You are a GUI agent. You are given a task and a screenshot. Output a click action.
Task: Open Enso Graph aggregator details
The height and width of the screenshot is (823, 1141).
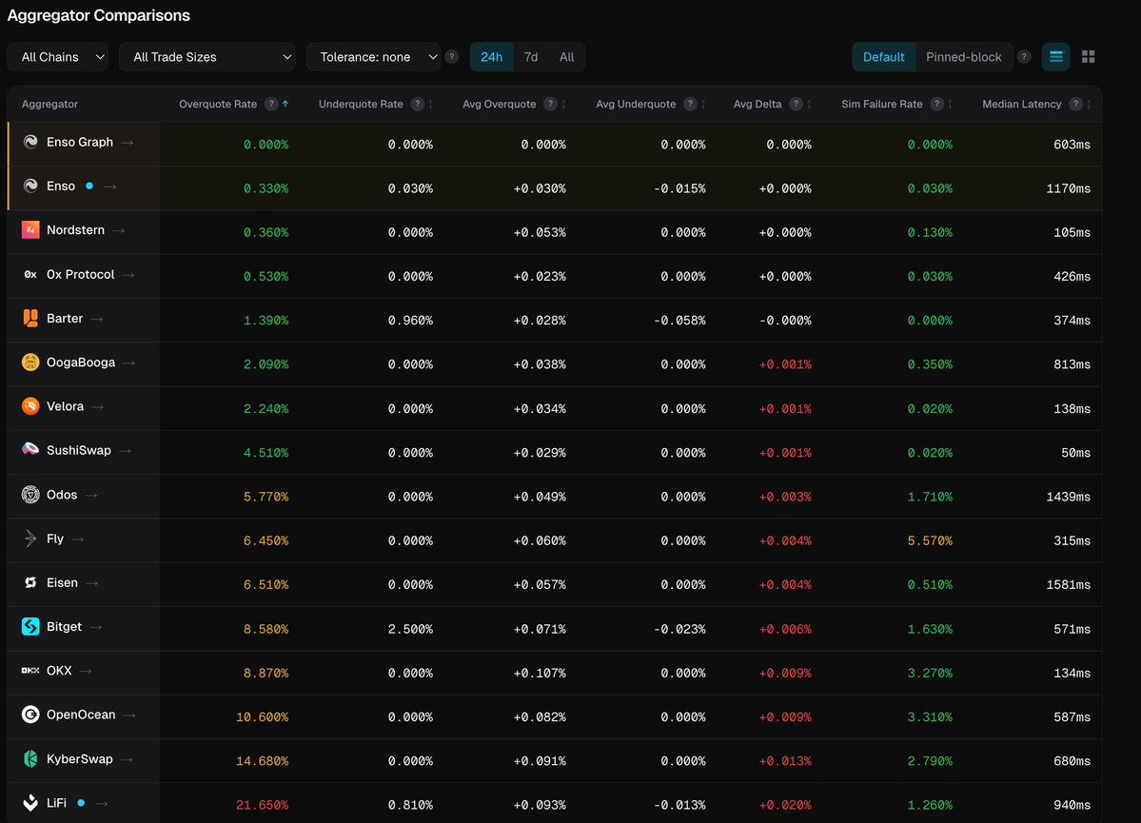coord(128,143)
